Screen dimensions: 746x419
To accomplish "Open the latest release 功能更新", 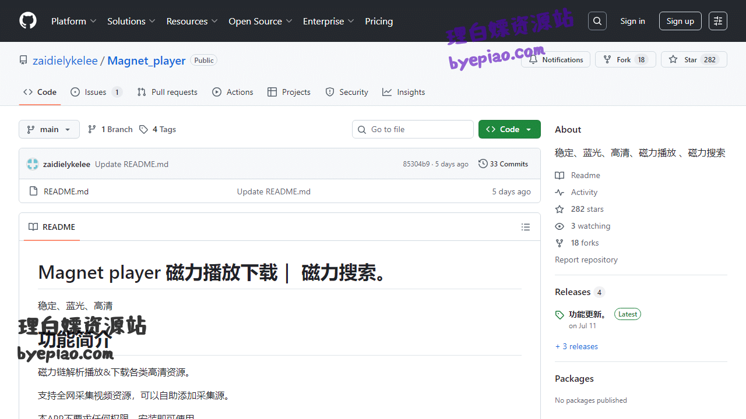I will [x=588, y=314].
